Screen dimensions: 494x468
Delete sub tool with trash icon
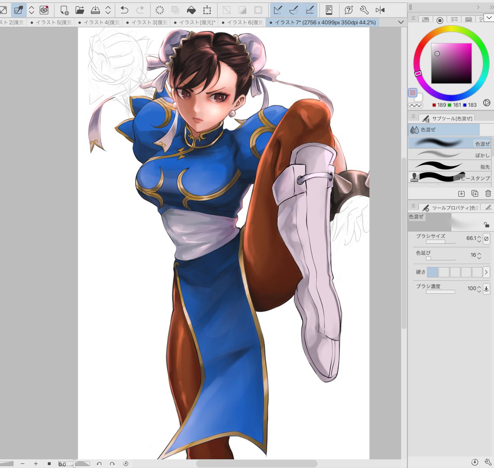click(488, 193)
